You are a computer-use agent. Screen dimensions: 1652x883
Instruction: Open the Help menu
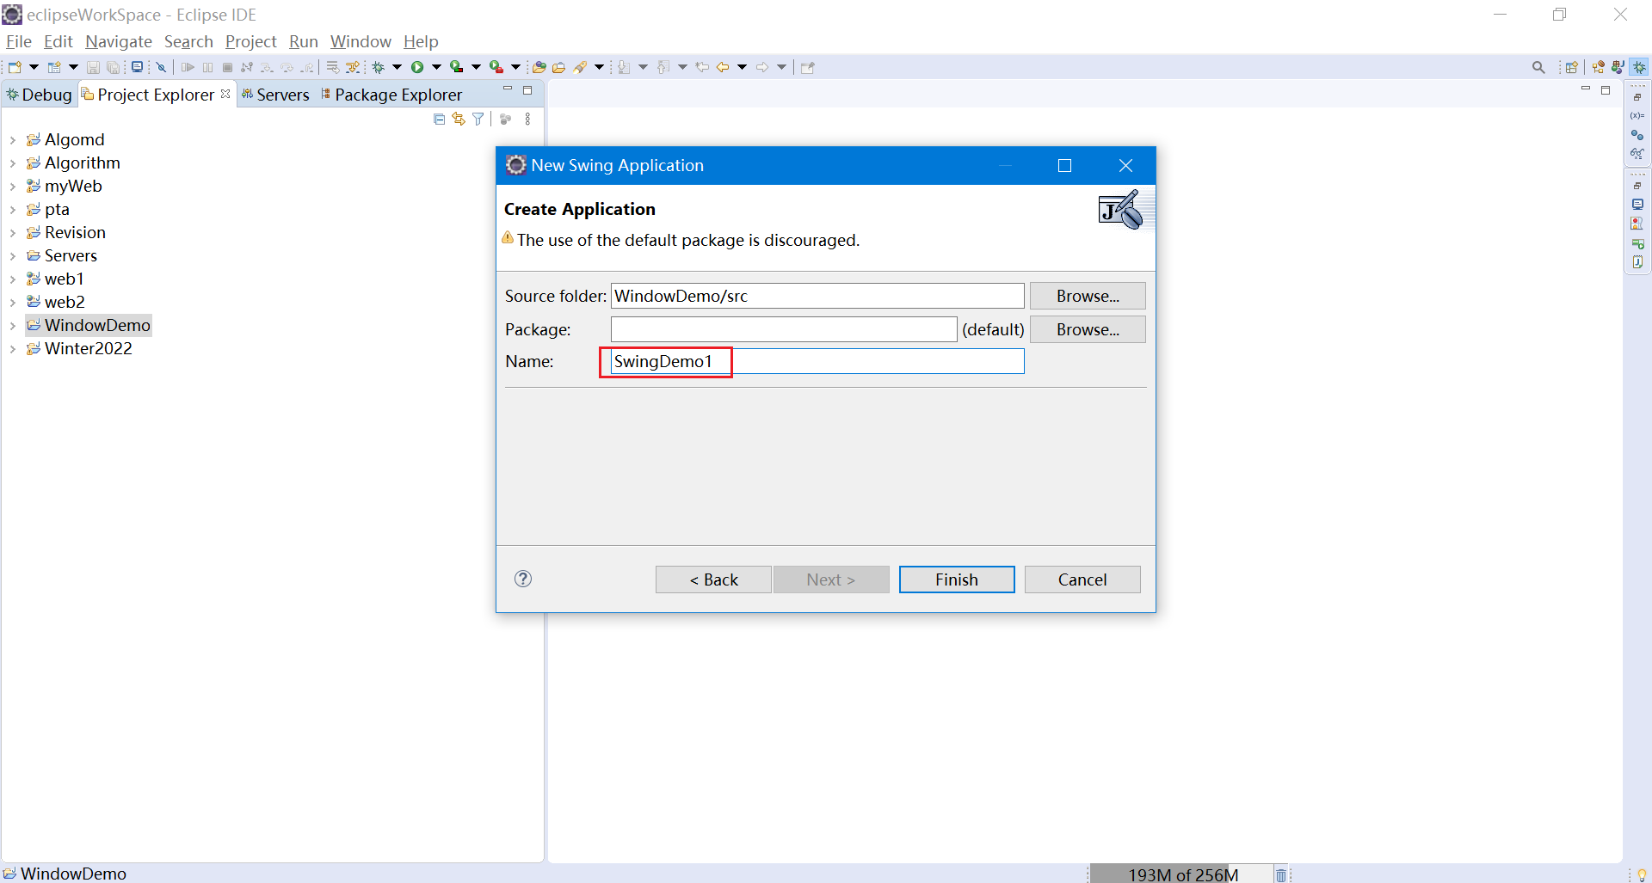421,41
